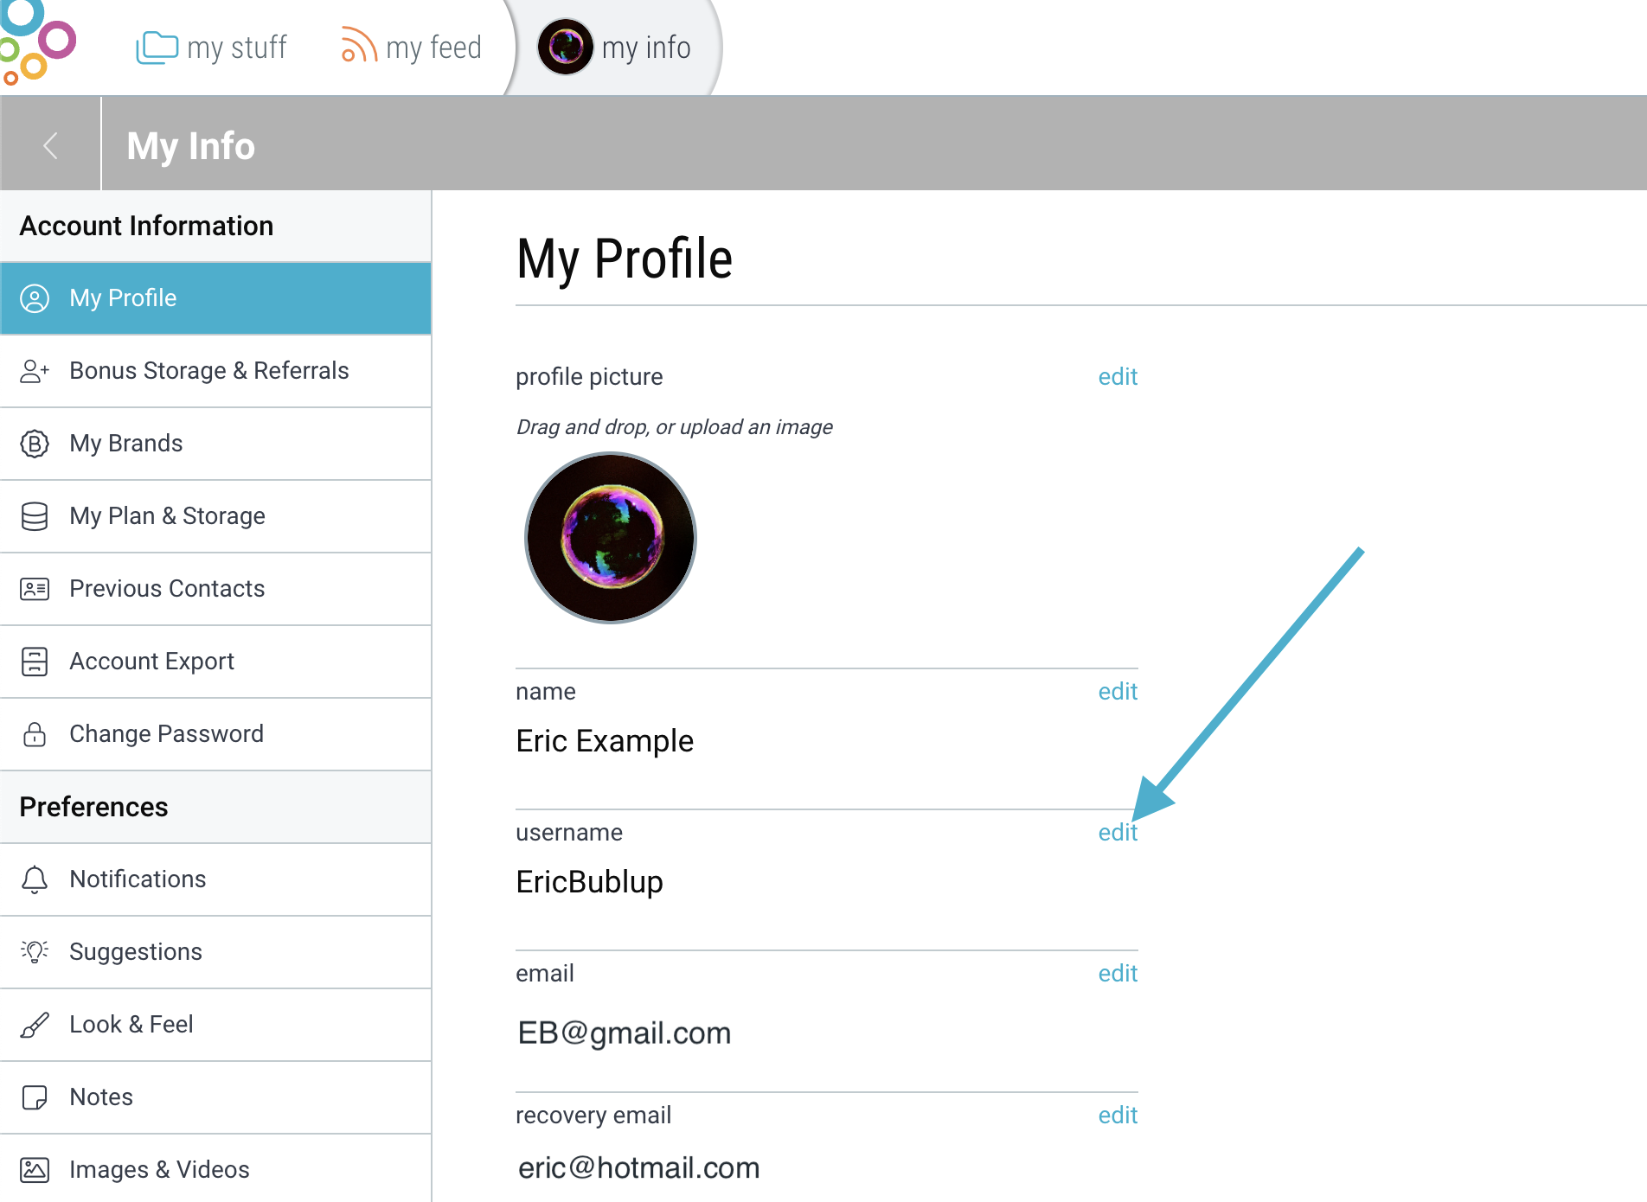Edit the username EricBublup
1647x1202 pixels.
tap(1118, 833)
